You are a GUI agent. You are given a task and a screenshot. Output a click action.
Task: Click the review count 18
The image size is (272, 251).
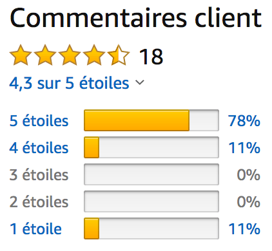151,57
